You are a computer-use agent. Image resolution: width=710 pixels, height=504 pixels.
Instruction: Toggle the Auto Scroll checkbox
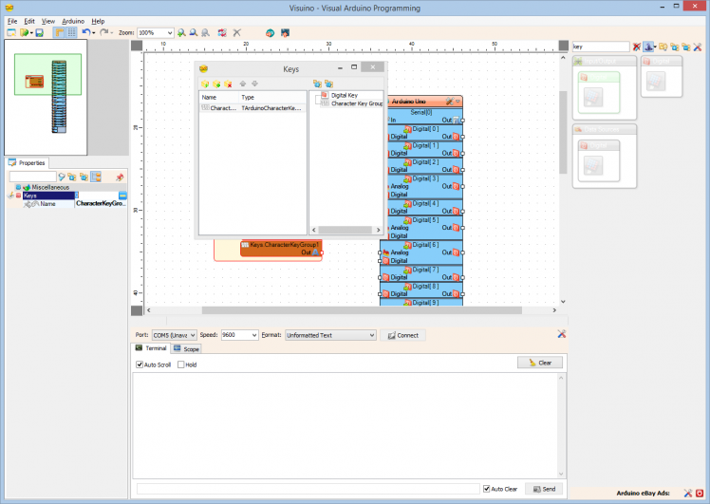pyautogui.click(x=139, y=364)
